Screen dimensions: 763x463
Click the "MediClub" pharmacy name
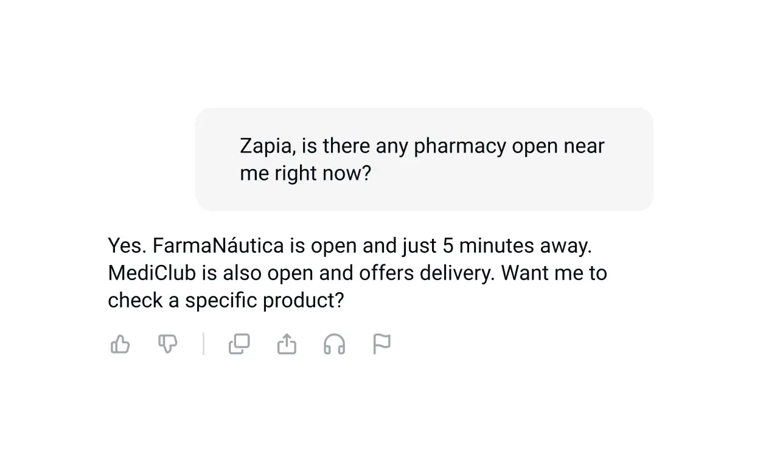tap(152, 273)
